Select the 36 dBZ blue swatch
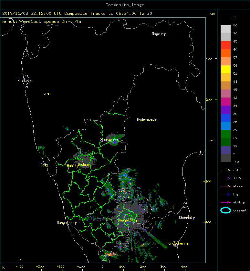Viewport: 250px width, 271px height. [225, 117]
